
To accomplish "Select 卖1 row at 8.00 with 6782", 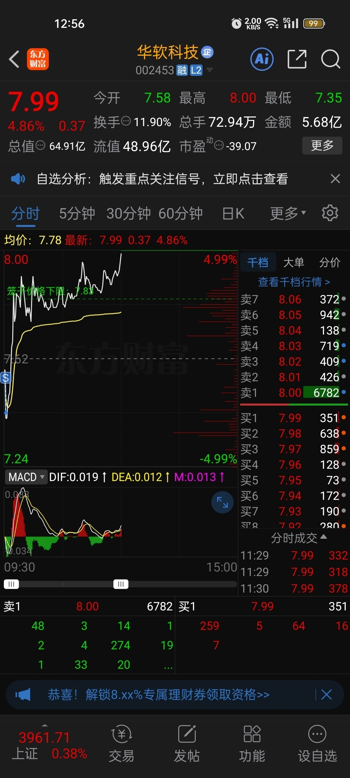I will 294,393.
